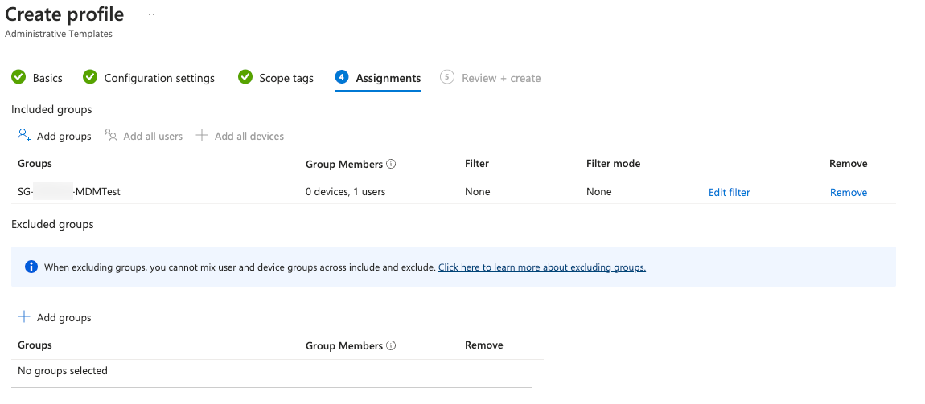Click info icon beside excluded Group Members

[391, 345]
